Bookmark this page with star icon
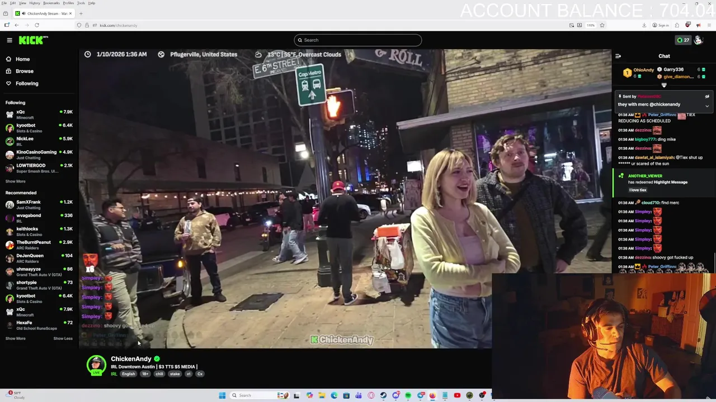 [602, 25]
